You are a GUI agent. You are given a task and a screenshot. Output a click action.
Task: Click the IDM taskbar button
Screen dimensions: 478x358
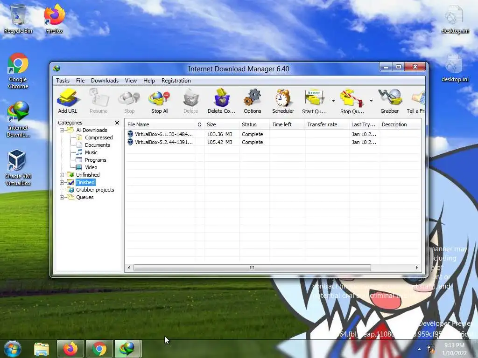pyautogui.click(x=127, y=349)
